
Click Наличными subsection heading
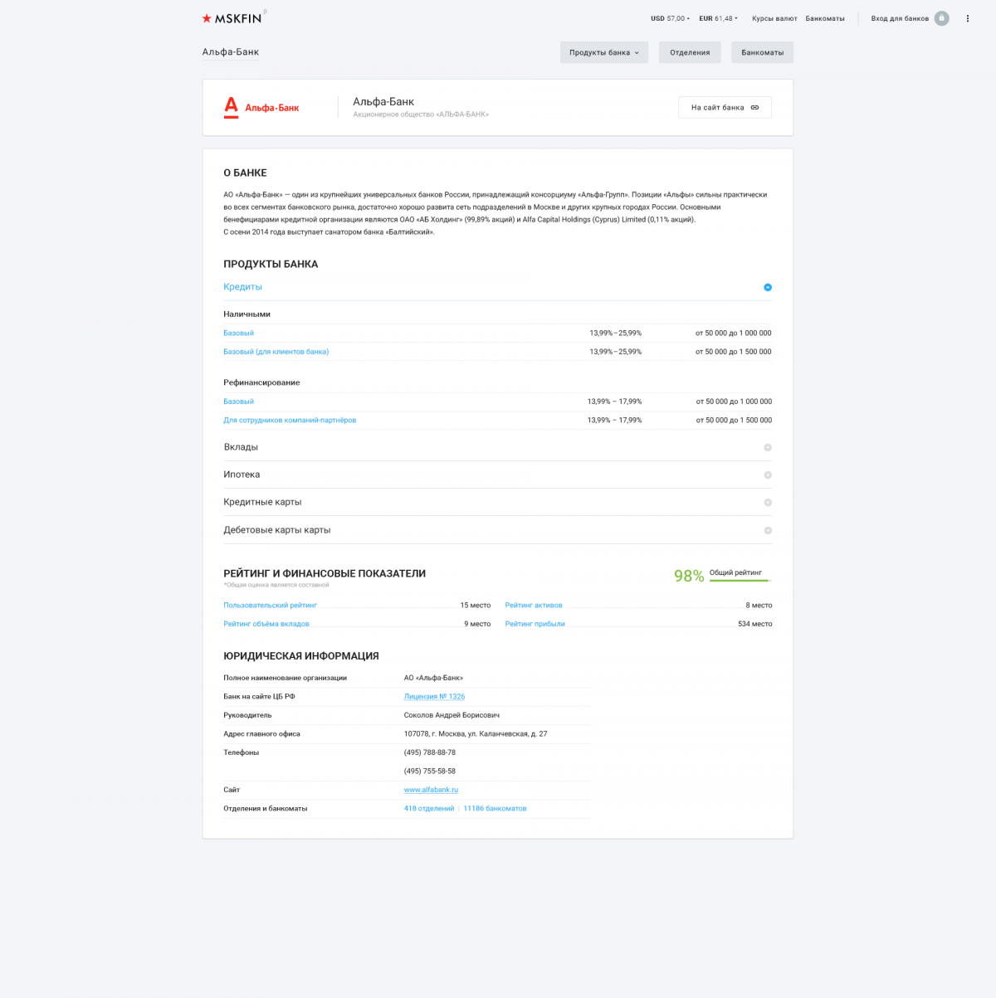247,314
